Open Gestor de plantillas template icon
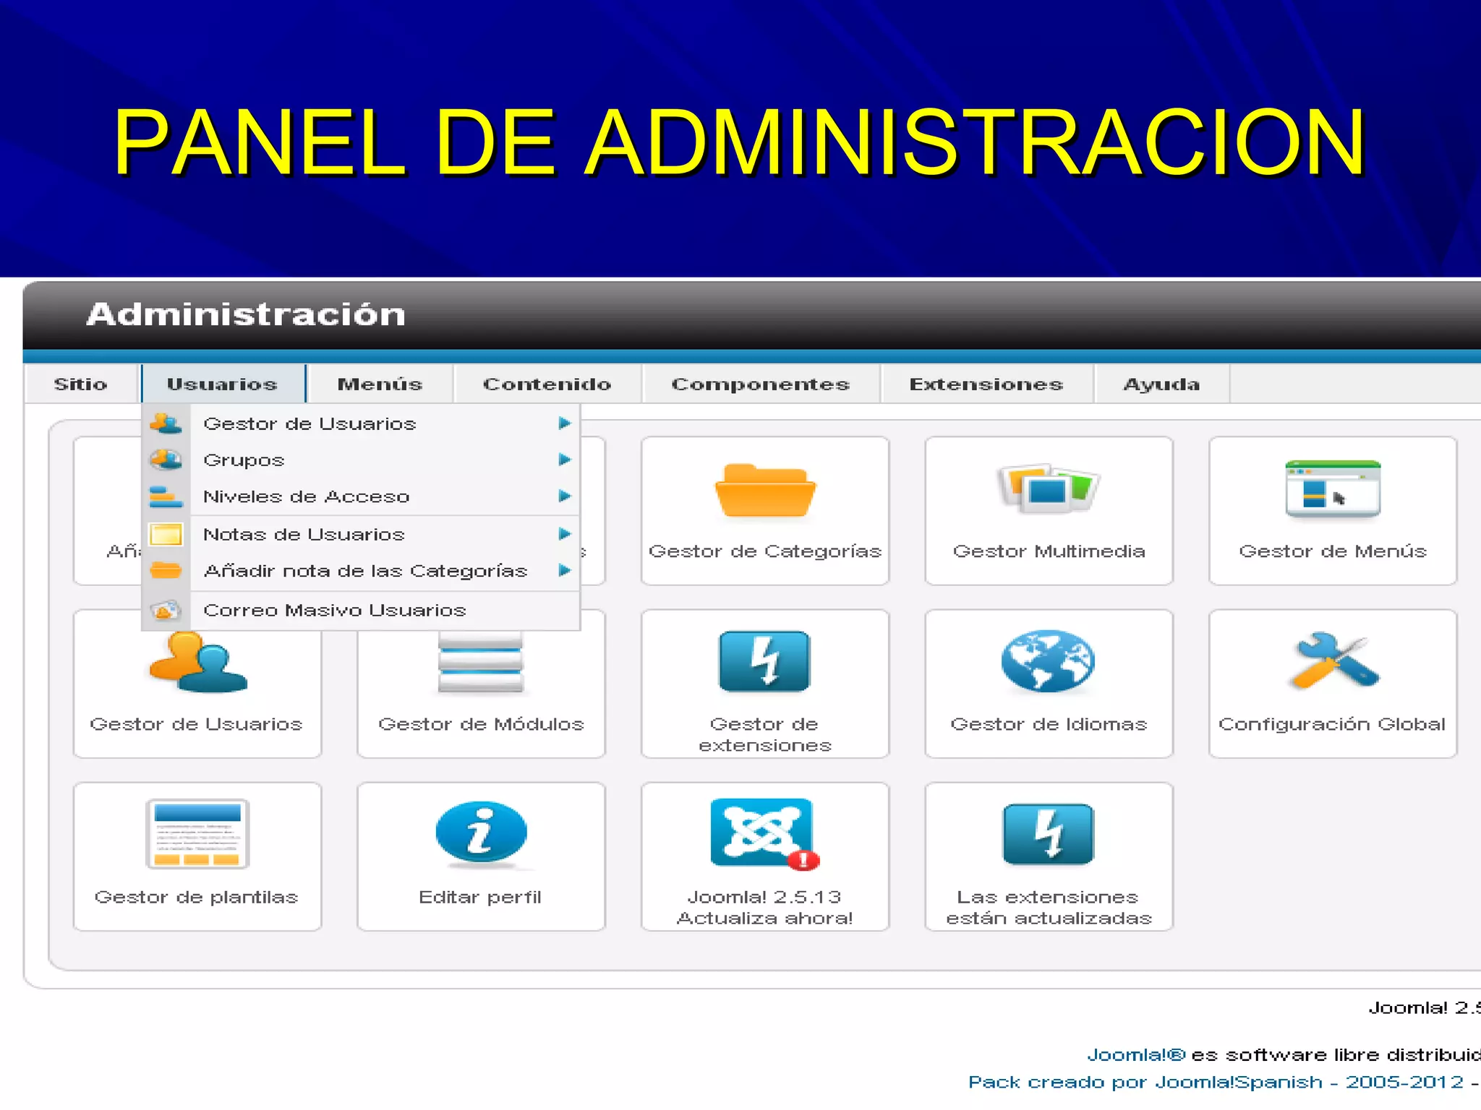The width and height of the screenshot is (1481, 1110). click(x=197, y=834)
